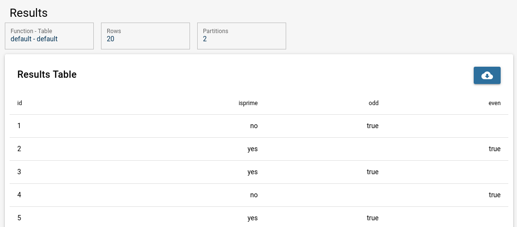Click the 'default - default' value text
The width and height of the screenshot is (517, 227).
click(34, 39)
